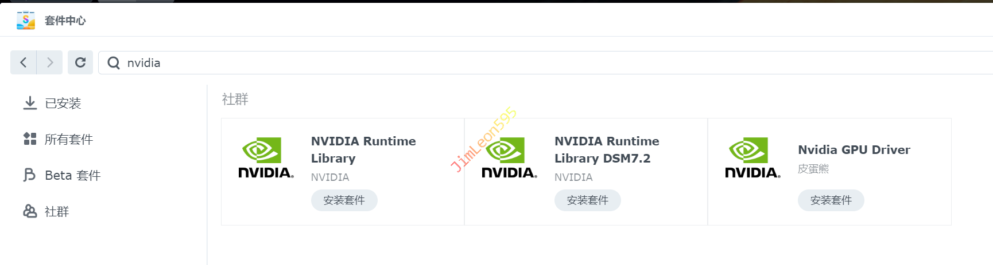Click the 已安装 download icon
993x265 pixels.
(30, 103)
